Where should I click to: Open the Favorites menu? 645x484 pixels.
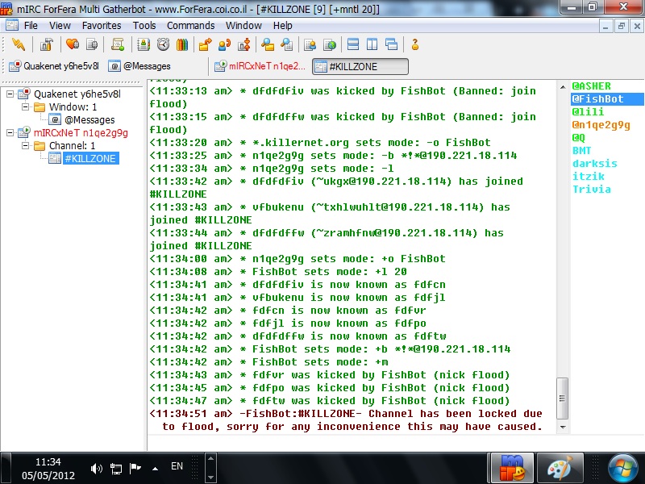tap(102, 26)
